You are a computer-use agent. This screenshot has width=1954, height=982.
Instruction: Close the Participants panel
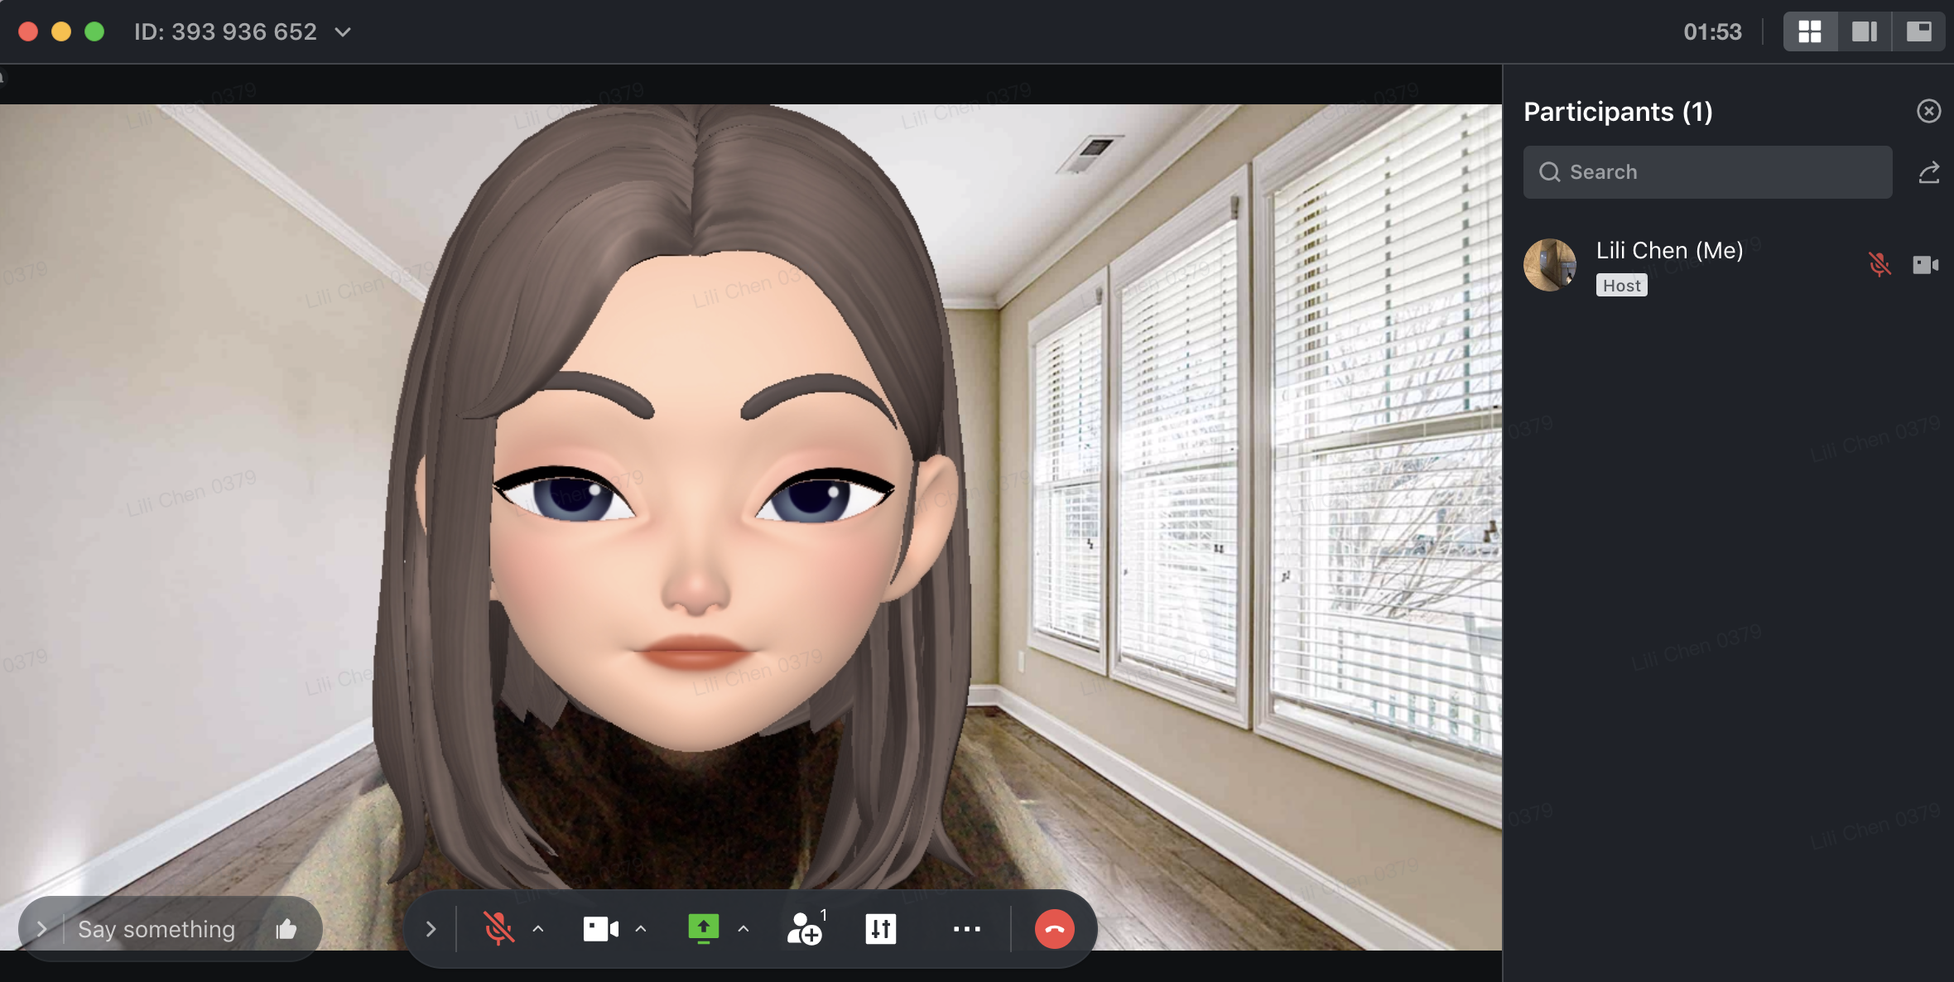point(1928,111)
